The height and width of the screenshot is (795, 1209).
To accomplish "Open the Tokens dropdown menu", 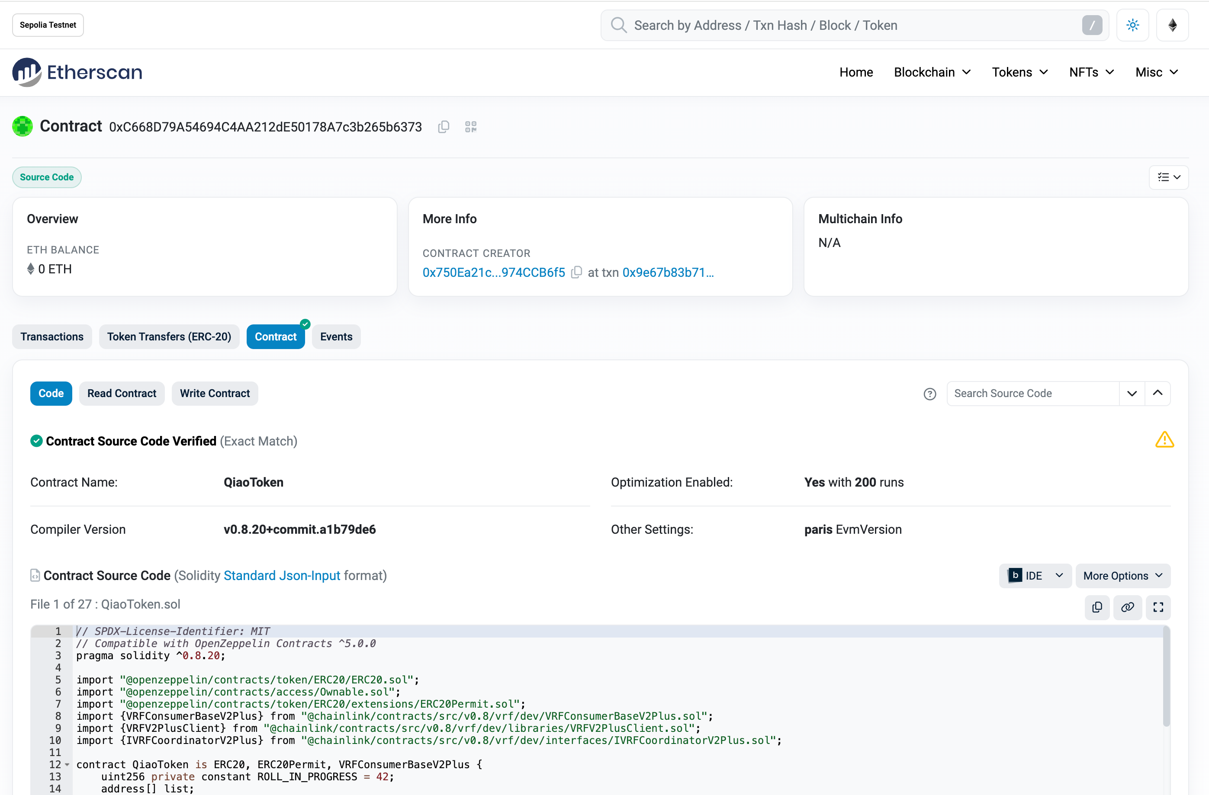I will pos(1019,72).
